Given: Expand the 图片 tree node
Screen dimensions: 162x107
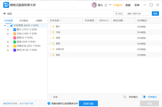Looking at the screenshot, I should (x=8, y=30).
